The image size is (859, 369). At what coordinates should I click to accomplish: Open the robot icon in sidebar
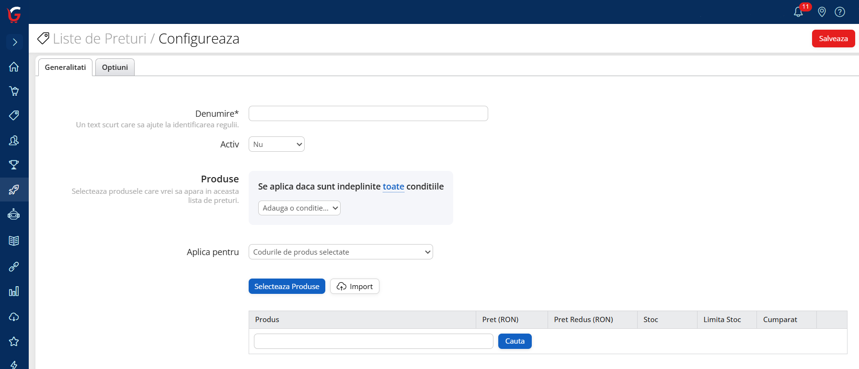pyautogui.click(x=14, y=214)
